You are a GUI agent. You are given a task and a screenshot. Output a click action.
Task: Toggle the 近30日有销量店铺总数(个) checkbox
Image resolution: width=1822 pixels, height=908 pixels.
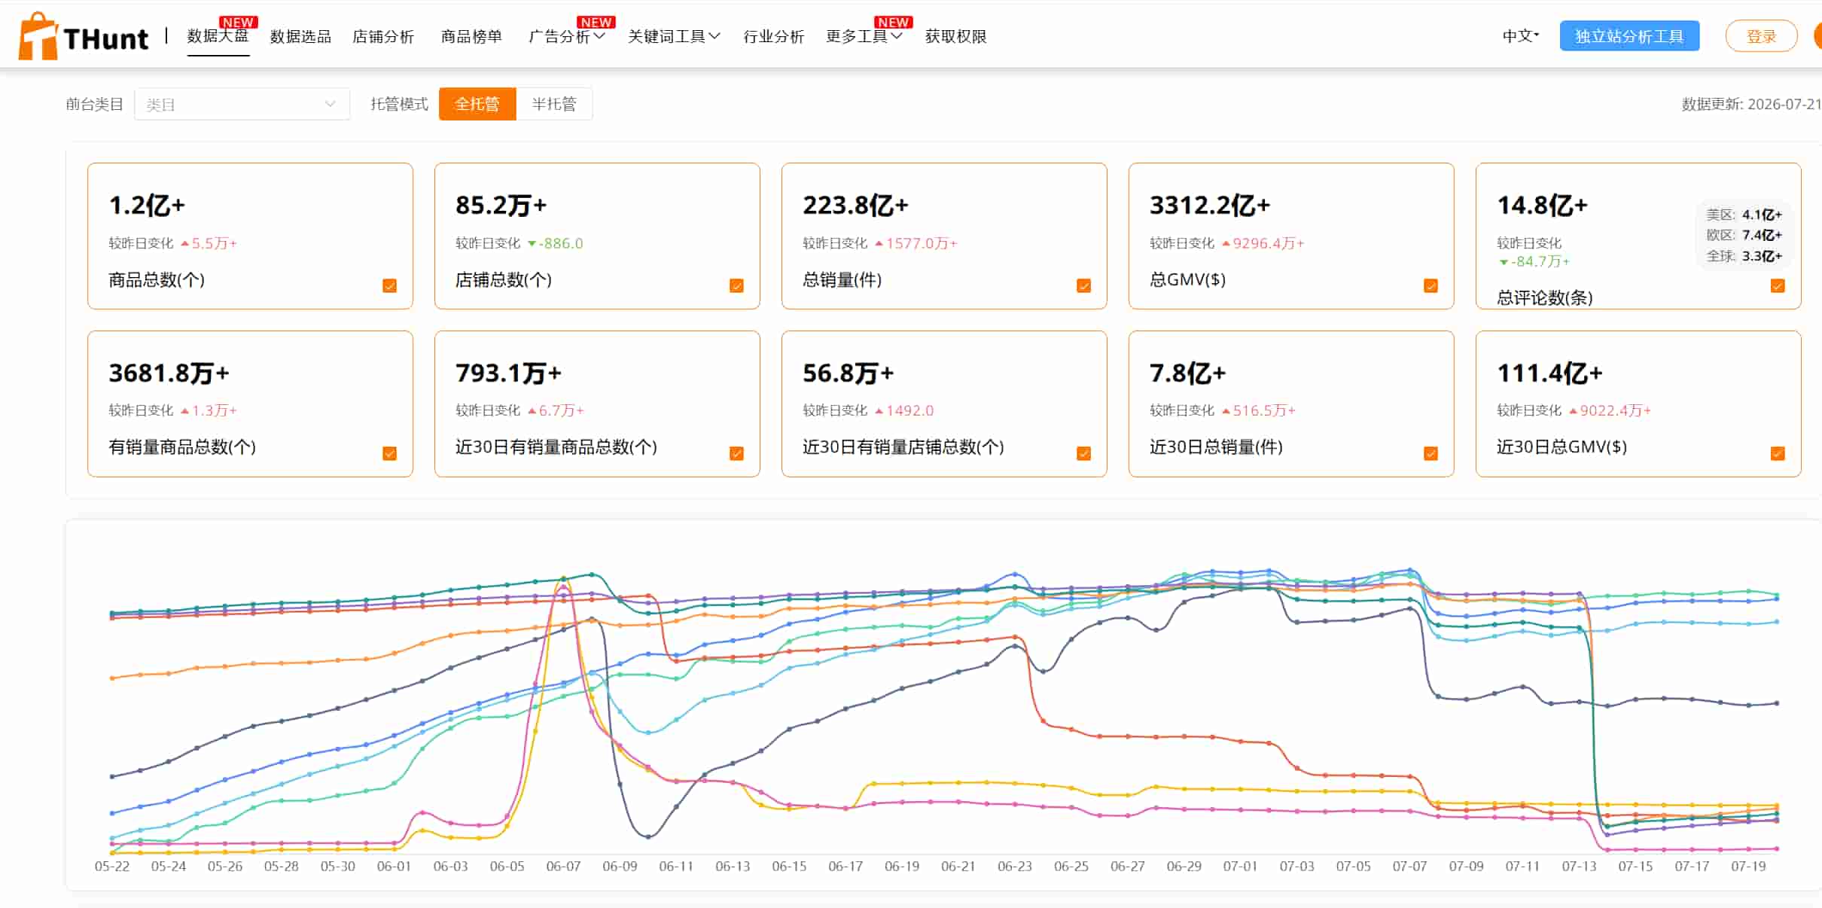[1083, 453]
